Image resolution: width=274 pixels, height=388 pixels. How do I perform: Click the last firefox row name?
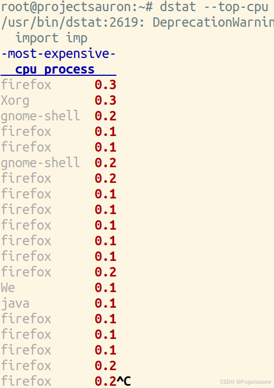tap(26, 381)
